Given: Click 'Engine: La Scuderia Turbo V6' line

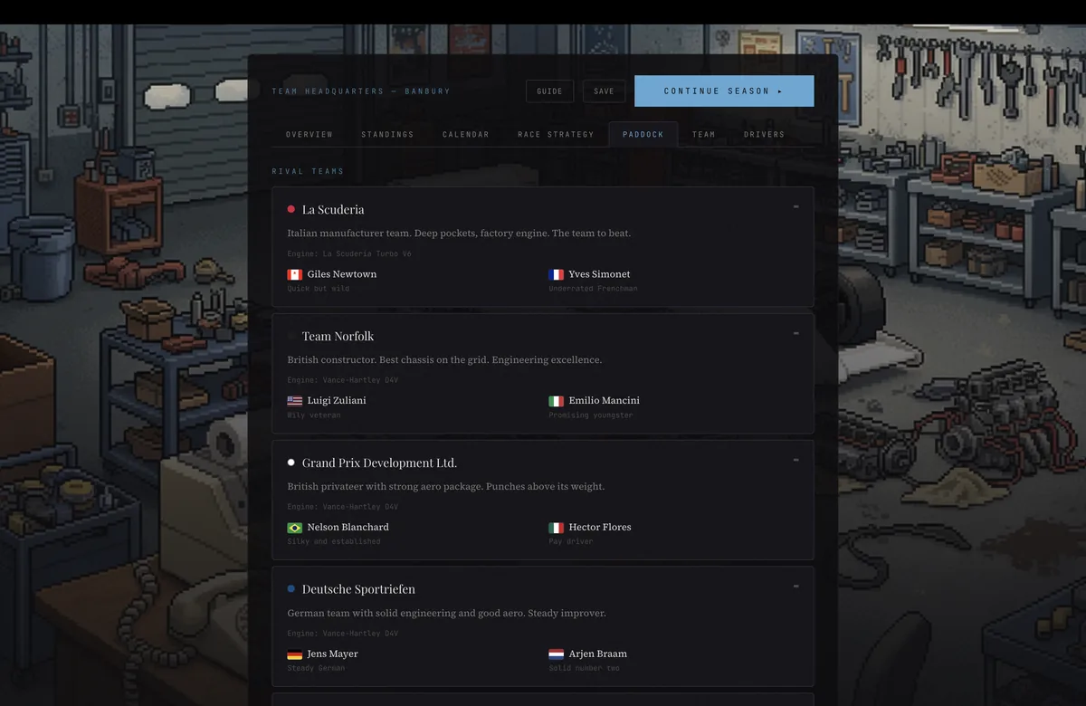Looking at the screenshot, I should 349,254.
